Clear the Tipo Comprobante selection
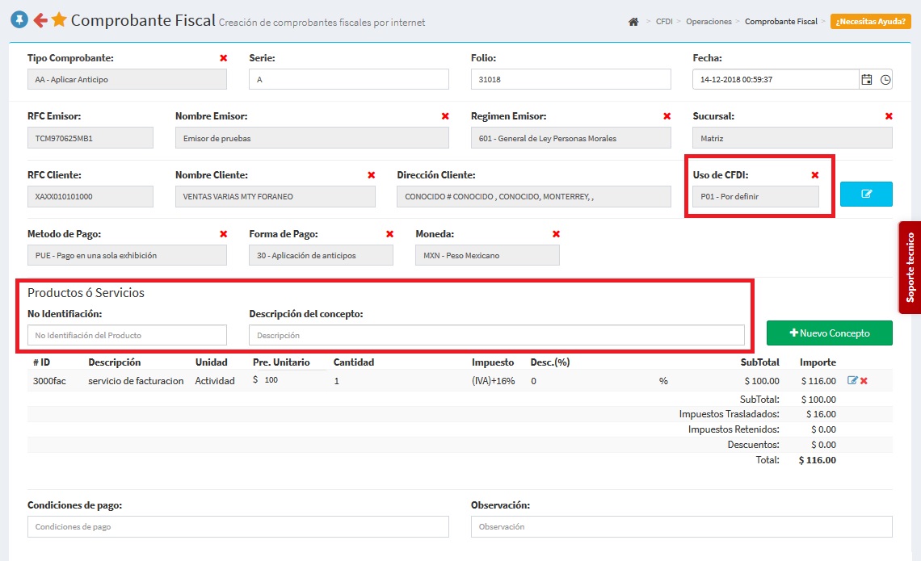Image resolution: width=921 pixels, height=561 pixels. (x=223, y=58)
